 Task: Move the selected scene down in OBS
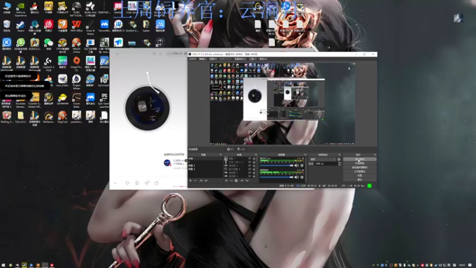coord(206,180)
